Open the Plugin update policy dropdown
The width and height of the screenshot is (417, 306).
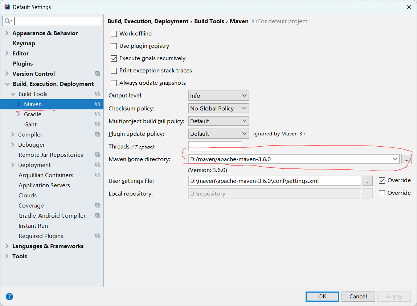click(218, 134)
